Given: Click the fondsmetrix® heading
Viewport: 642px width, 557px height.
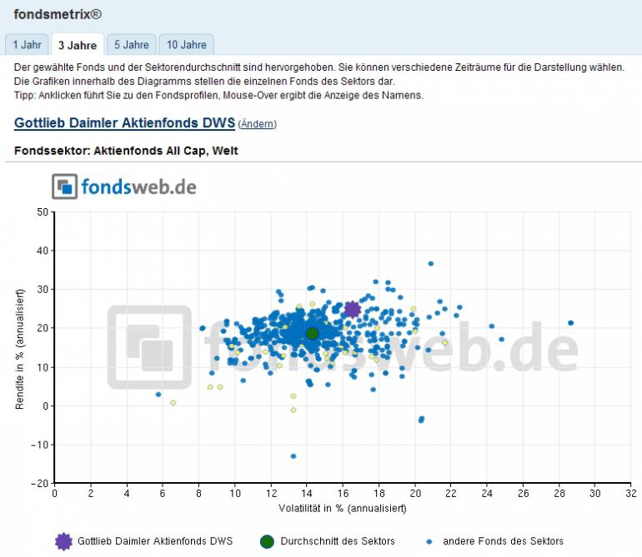Looking at the screenshot, I should 58,14.
